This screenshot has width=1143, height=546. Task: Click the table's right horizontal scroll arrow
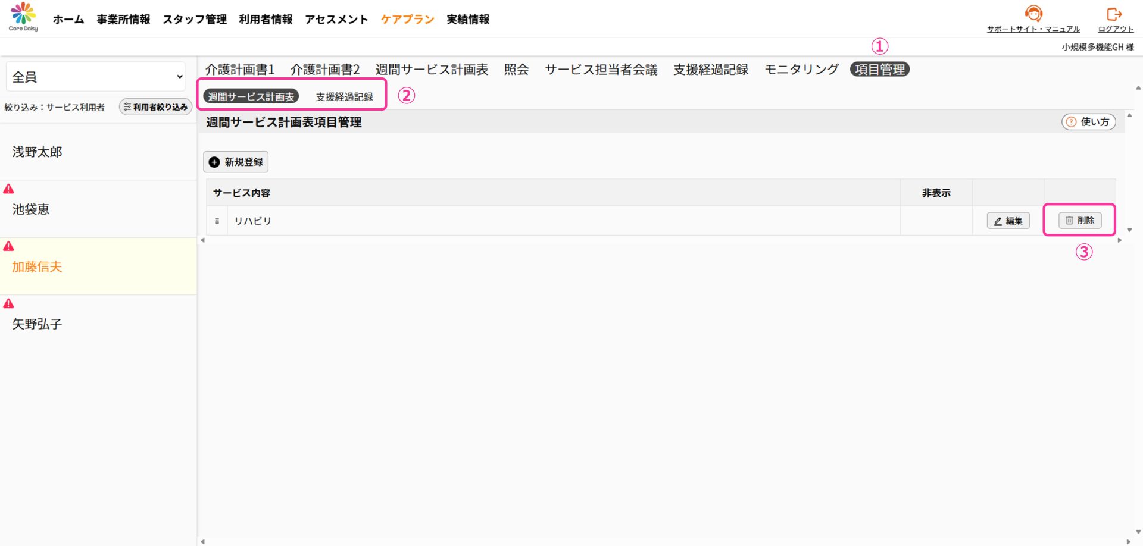[1119, 240]
